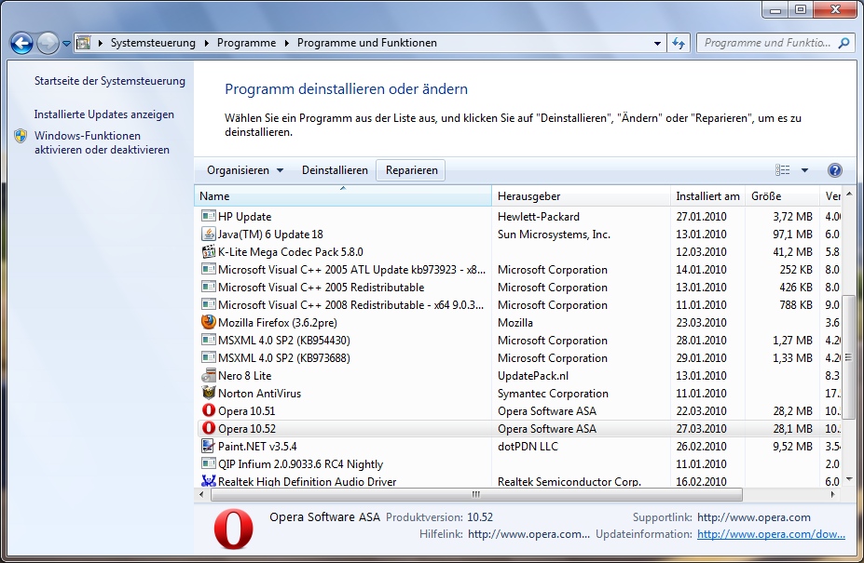Click the Visual C++ 2008 Redistributable icon
864x563 pixels.
(208, 304)
